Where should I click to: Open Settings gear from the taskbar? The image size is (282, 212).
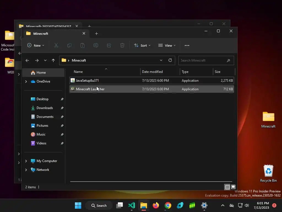click(204, 205)
